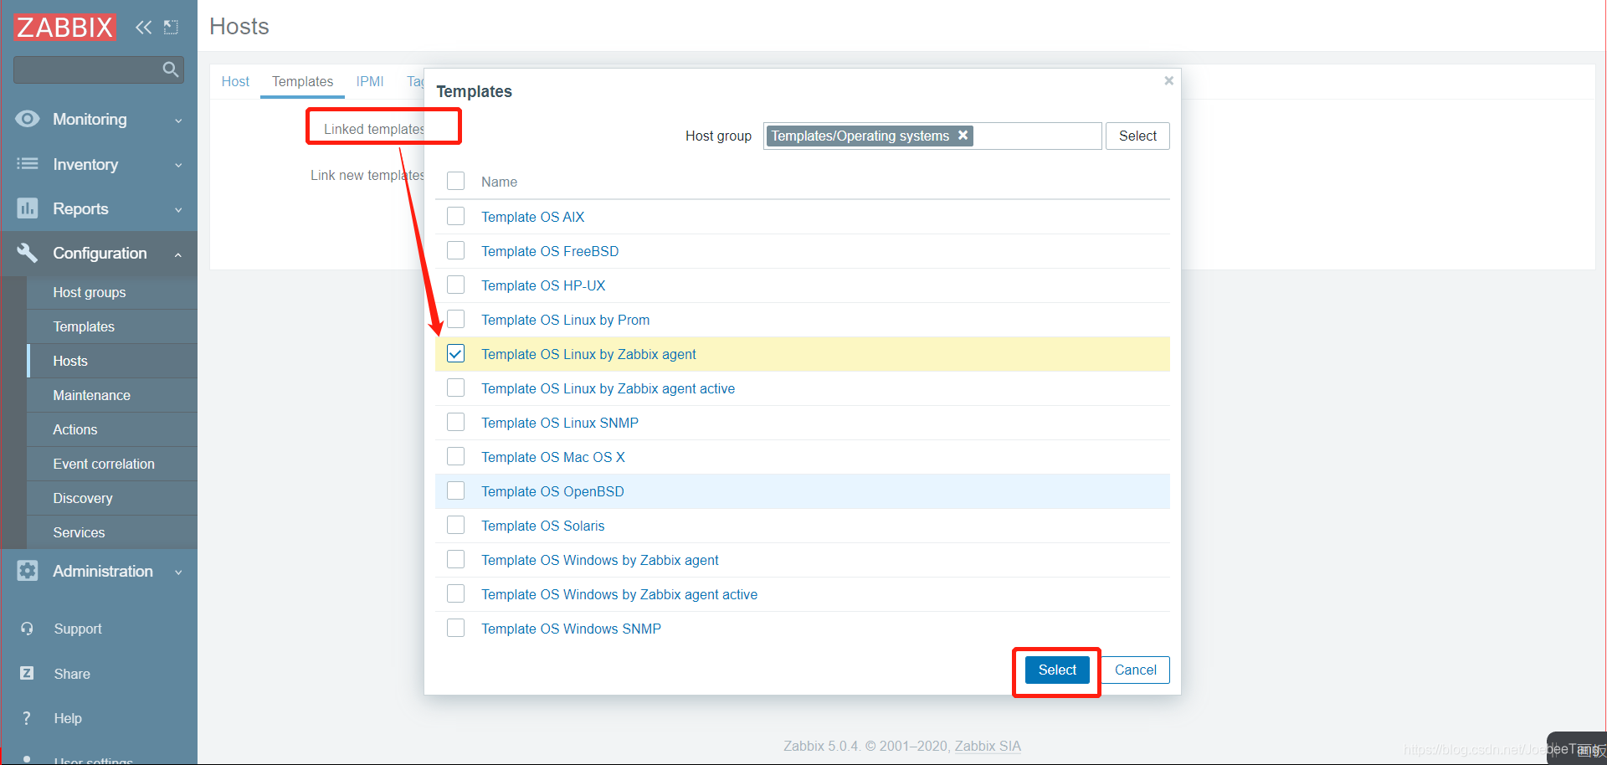Viewport: 1607px width, 765px height.
Task: Check Template OS Linux SNMP checkbox
Action: [x=455, y=422]
